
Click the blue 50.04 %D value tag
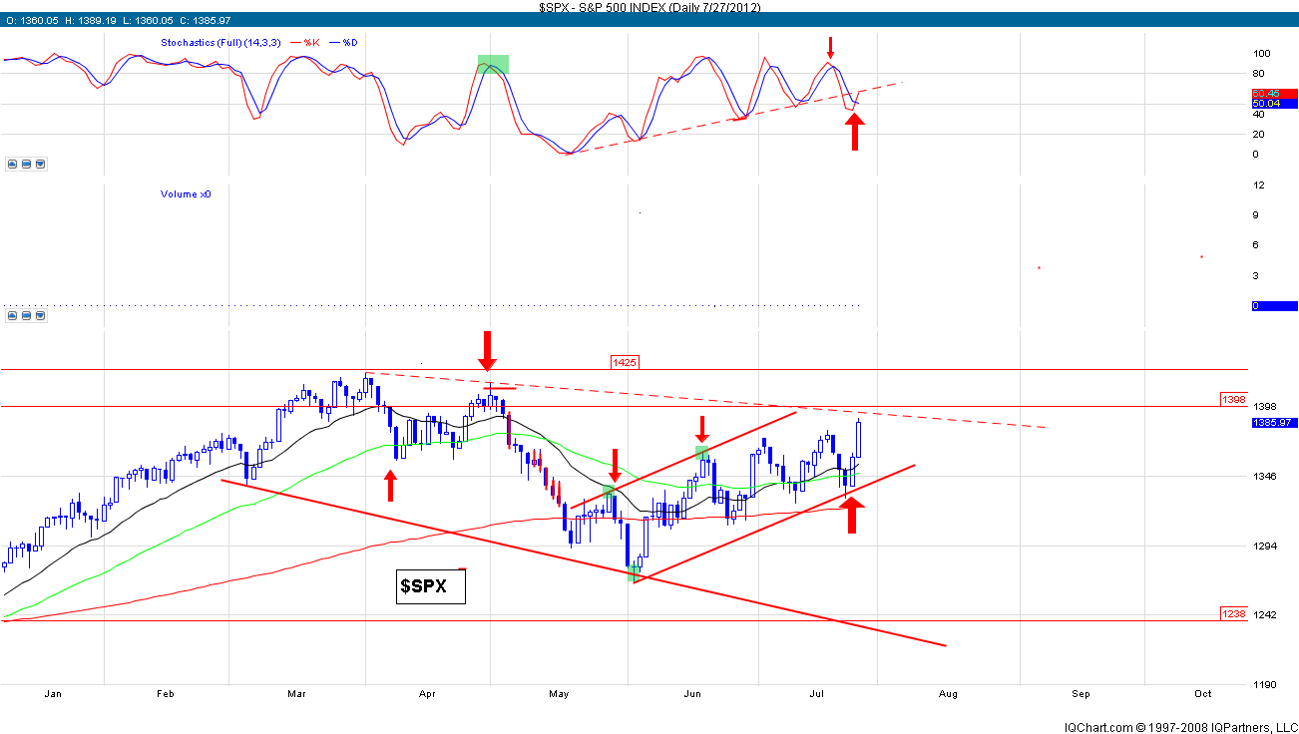tap(1272, 104)
